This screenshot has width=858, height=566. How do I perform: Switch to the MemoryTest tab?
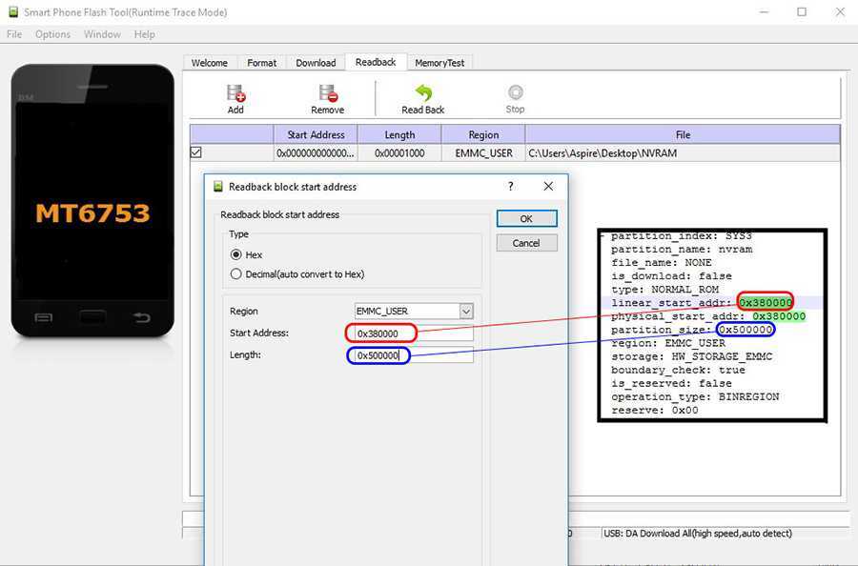click(439, 63)
